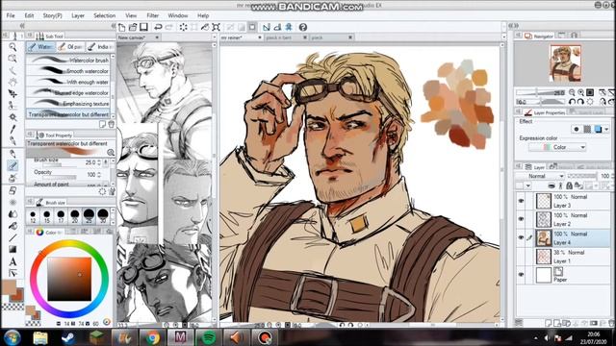Toggle tone effect in Layer Property

[x=587, y=129]
